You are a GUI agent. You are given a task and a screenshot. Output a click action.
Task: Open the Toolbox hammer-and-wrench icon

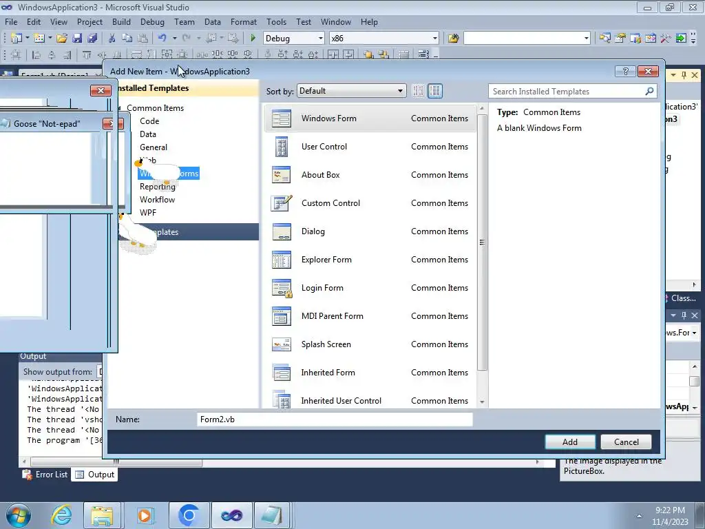pos(666,39)
